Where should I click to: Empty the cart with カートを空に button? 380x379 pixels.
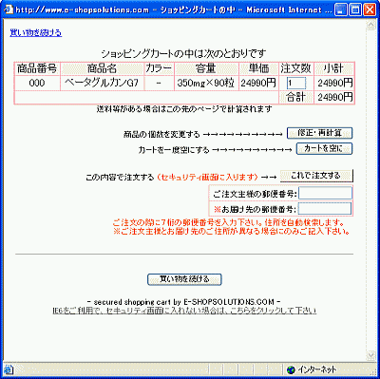coord(324,148)
